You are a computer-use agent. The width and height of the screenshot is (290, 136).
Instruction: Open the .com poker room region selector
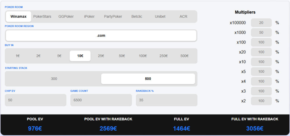(101, 36)
